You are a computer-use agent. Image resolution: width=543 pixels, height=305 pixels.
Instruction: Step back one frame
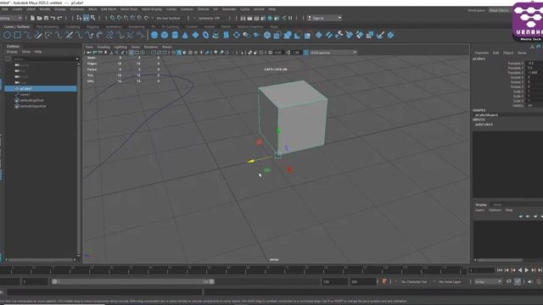pyautogui.click(x=507, y=270)
